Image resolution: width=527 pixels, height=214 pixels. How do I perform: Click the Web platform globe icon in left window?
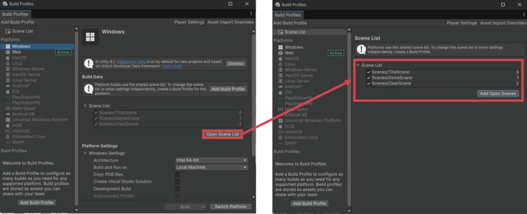[7, 52]
